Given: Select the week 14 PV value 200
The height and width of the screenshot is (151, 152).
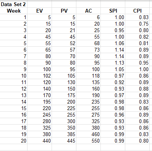Looking at the screenshot, I should tap(64, 102).
